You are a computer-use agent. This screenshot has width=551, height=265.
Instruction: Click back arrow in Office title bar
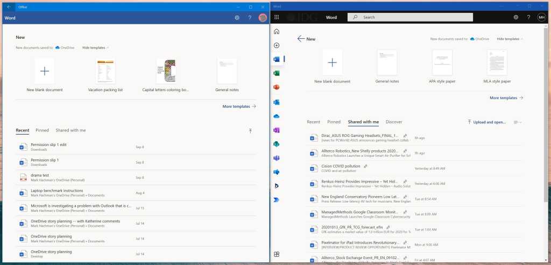pyautogui.click(x=9, y=6)
